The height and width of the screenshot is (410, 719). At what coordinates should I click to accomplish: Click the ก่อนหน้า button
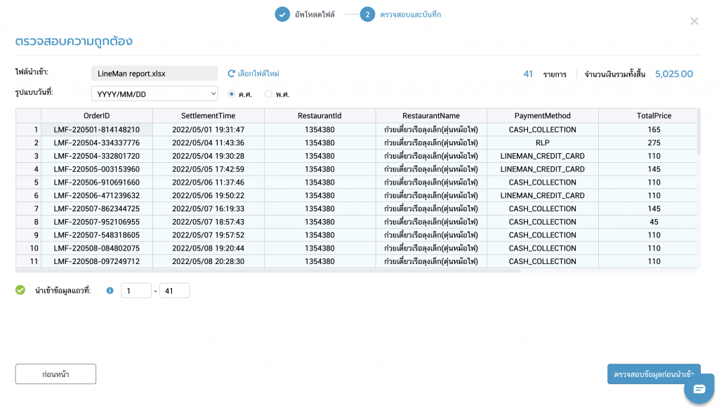pos(55,373)
